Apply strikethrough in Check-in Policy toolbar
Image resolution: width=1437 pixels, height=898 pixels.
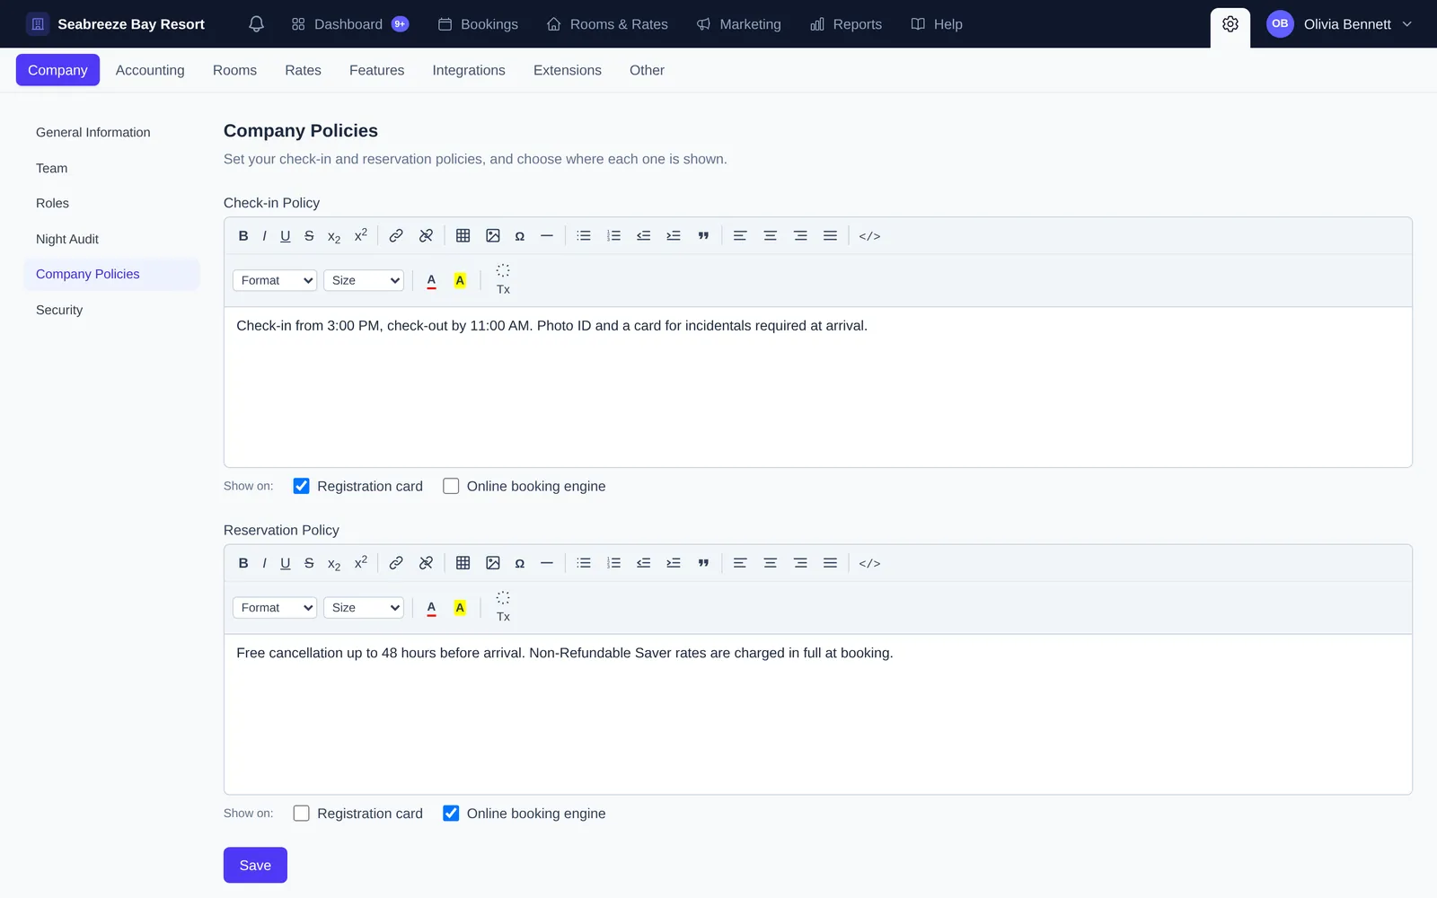click(x=309, y=236)
